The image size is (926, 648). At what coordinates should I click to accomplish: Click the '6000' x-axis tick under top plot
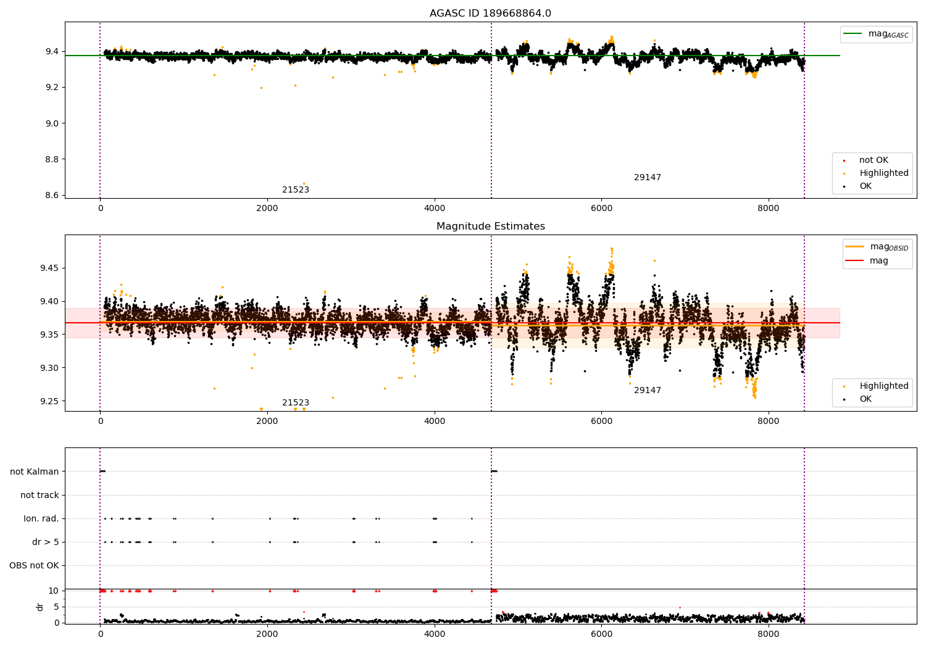coord(601,208)
